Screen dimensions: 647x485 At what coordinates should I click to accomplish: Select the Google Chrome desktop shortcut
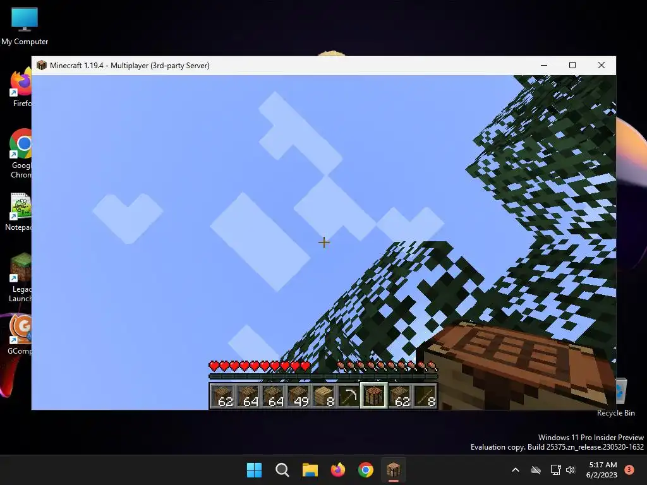21,153
